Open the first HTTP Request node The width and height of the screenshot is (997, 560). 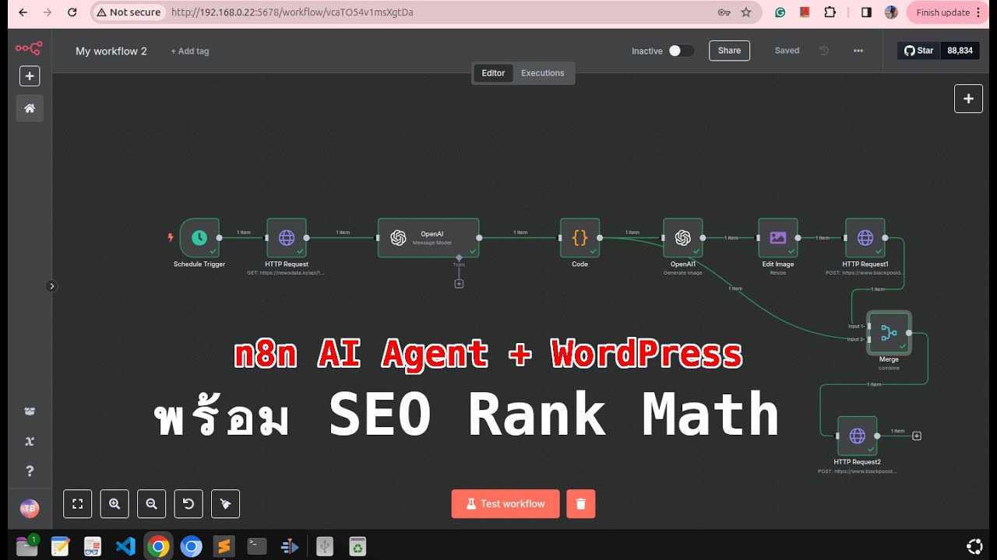(x=287, y=238)
